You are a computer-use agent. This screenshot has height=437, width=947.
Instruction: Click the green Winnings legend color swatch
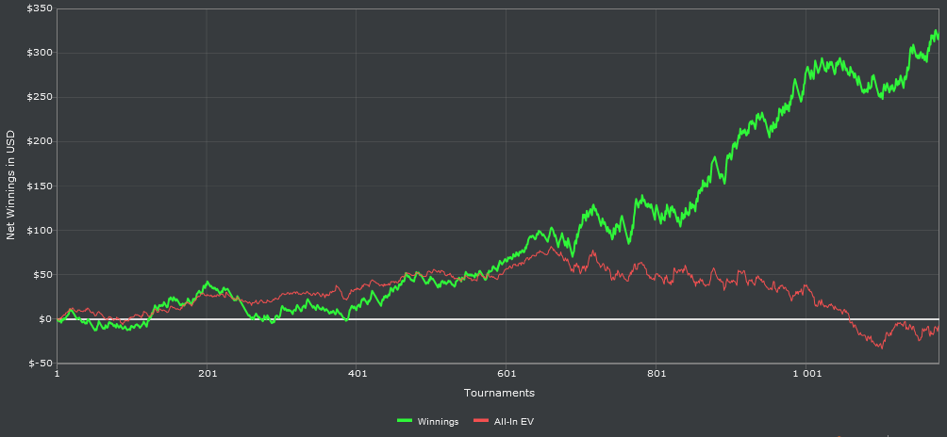(404, 421)
